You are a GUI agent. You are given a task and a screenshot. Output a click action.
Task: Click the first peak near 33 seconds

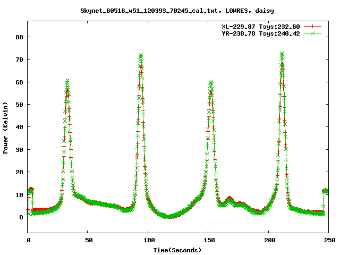click(x=67, y=81)
